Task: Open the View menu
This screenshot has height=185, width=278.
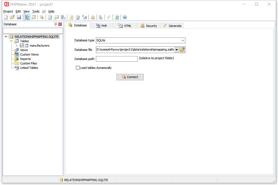Action: [x=26, y=11]
